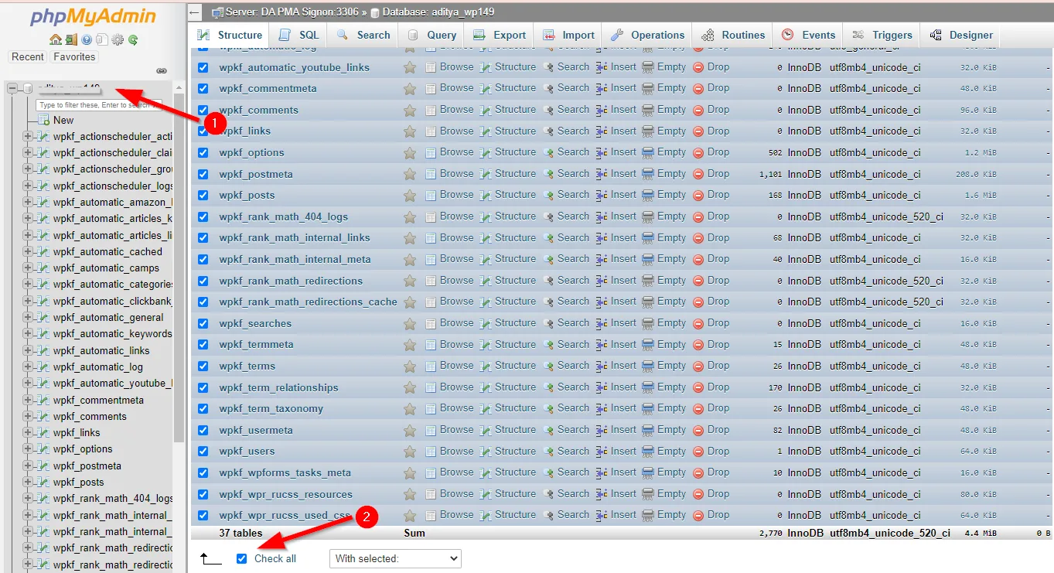Uncheck the Check all checkbox
Image resolution: width=1054 pixels, height=573 pixels.
(x=242, y=558)
